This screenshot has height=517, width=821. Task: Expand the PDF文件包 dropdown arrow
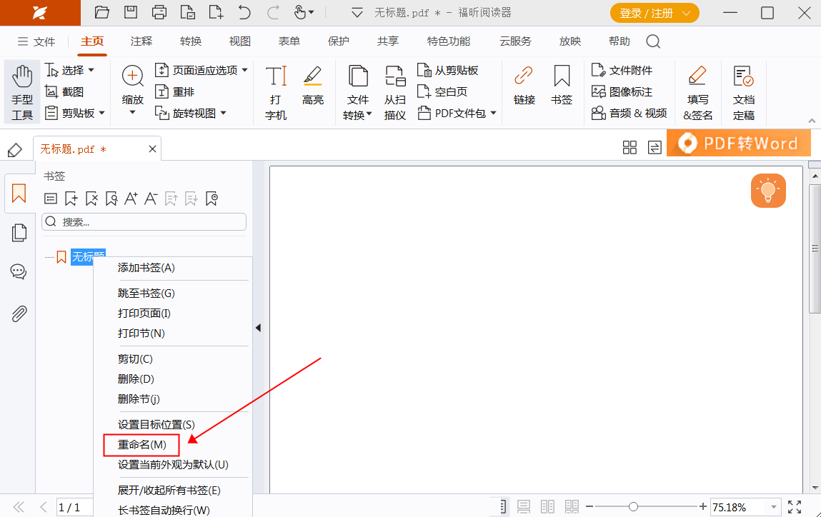tap(494, 113)
